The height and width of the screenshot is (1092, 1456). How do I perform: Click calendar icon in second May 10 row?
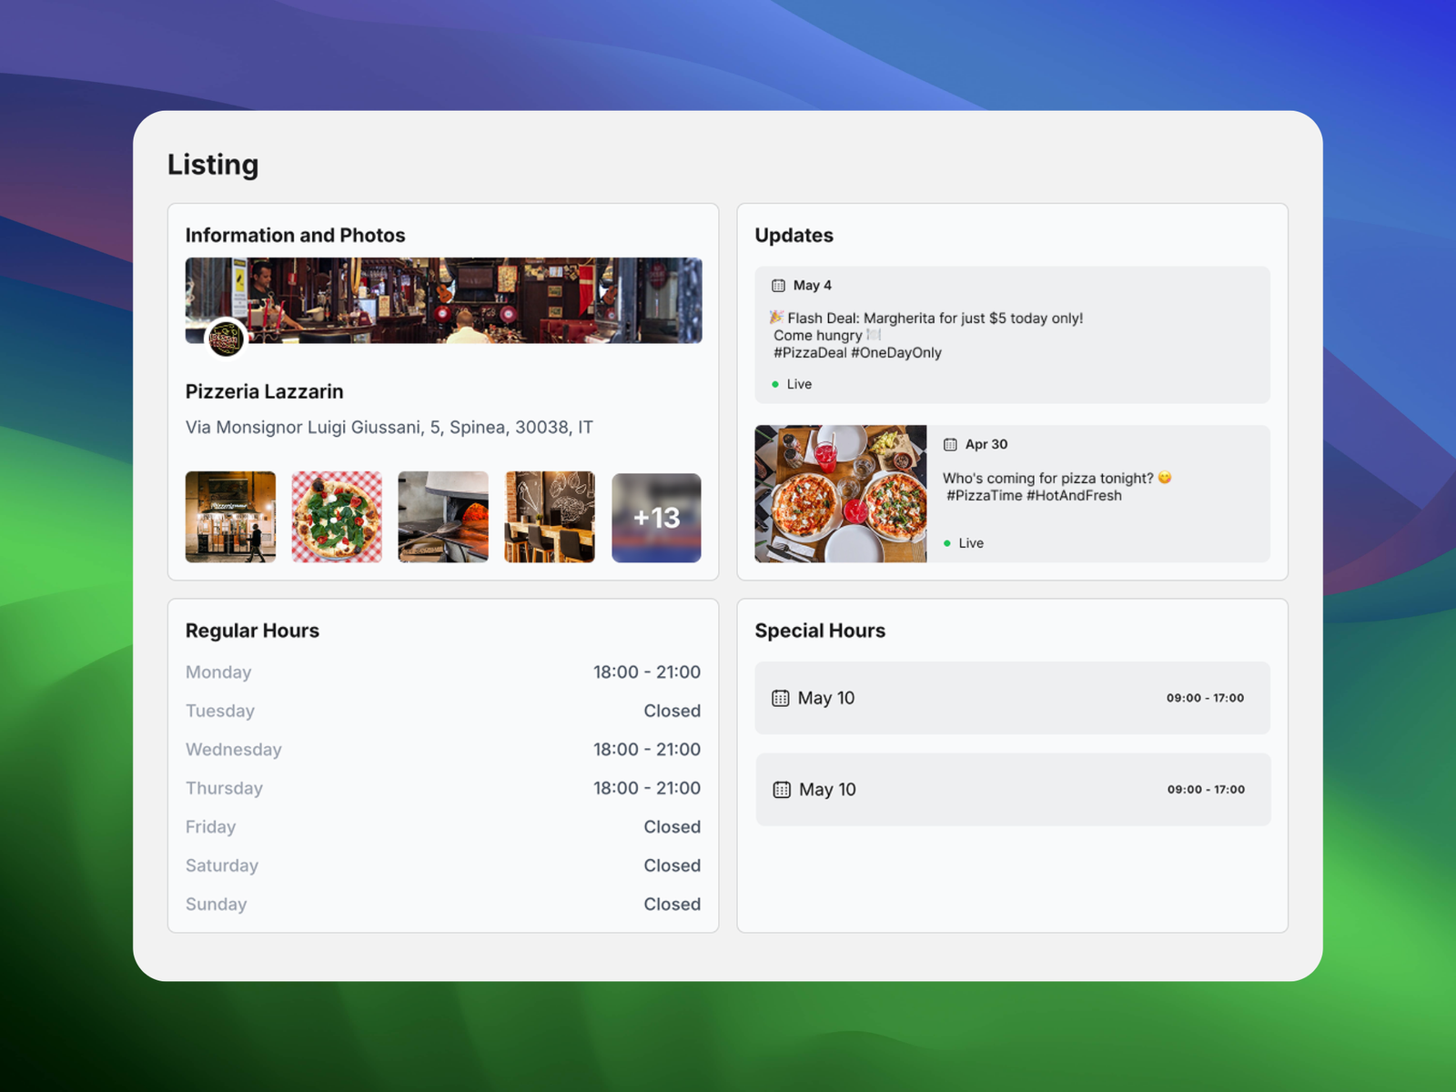(782, 790)
